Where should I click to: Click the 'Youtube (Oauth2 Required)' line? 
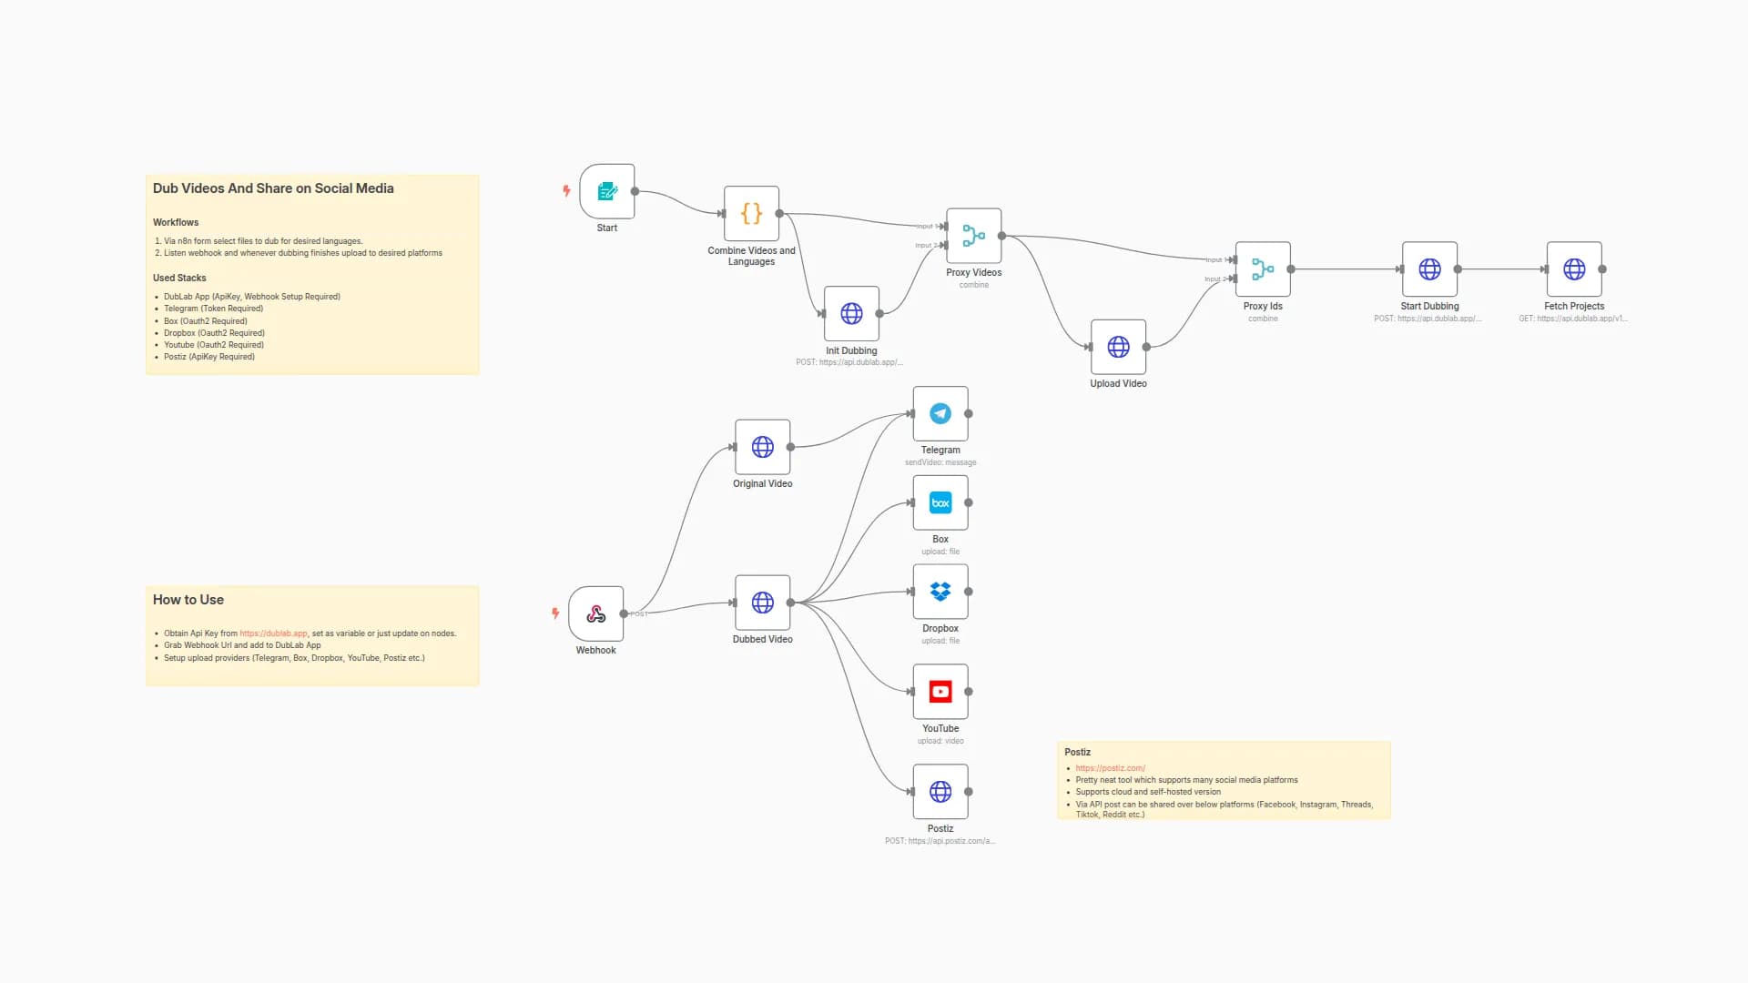[x=214, y=345]
